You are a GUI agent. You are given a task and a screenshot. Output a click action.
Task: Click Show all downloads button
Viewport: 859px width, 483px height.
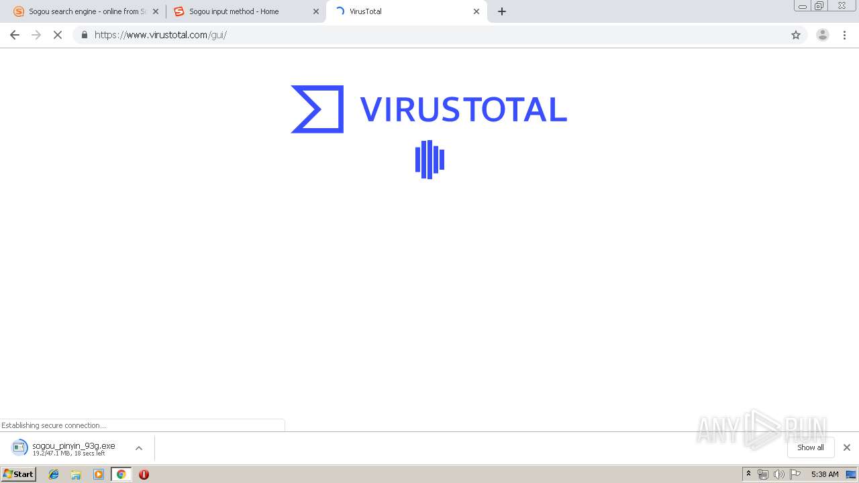tap(811, 447)
